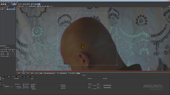This screenshot has width=170, height=95.
Task: Select the Large Motion radio option
Action: pyautogui.click(x=60, y=85)
